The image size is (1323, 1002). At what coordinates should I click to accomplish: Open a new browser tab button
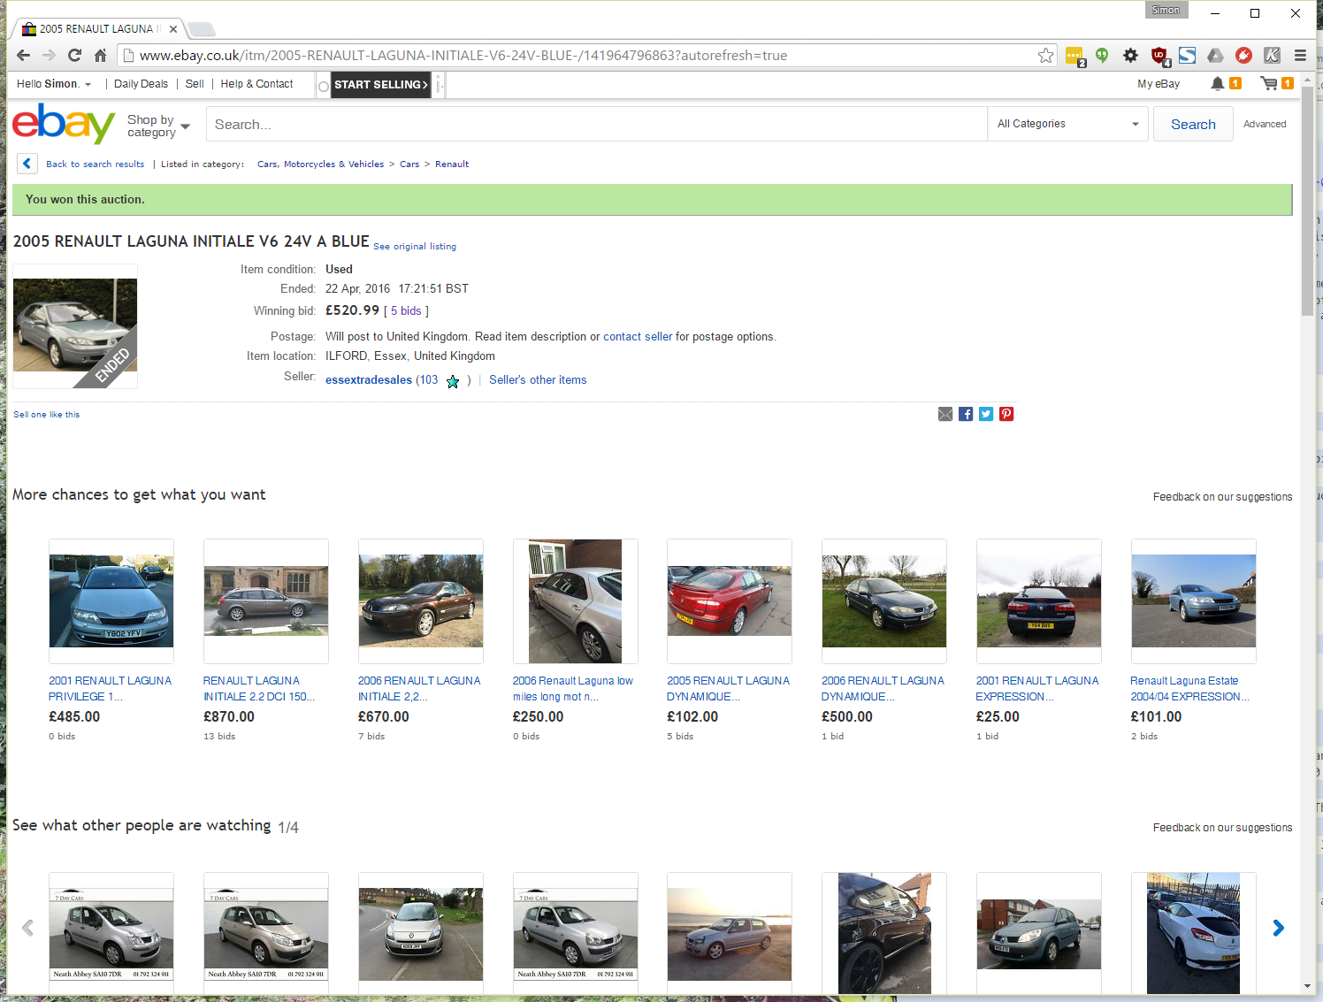click(202, 29)
